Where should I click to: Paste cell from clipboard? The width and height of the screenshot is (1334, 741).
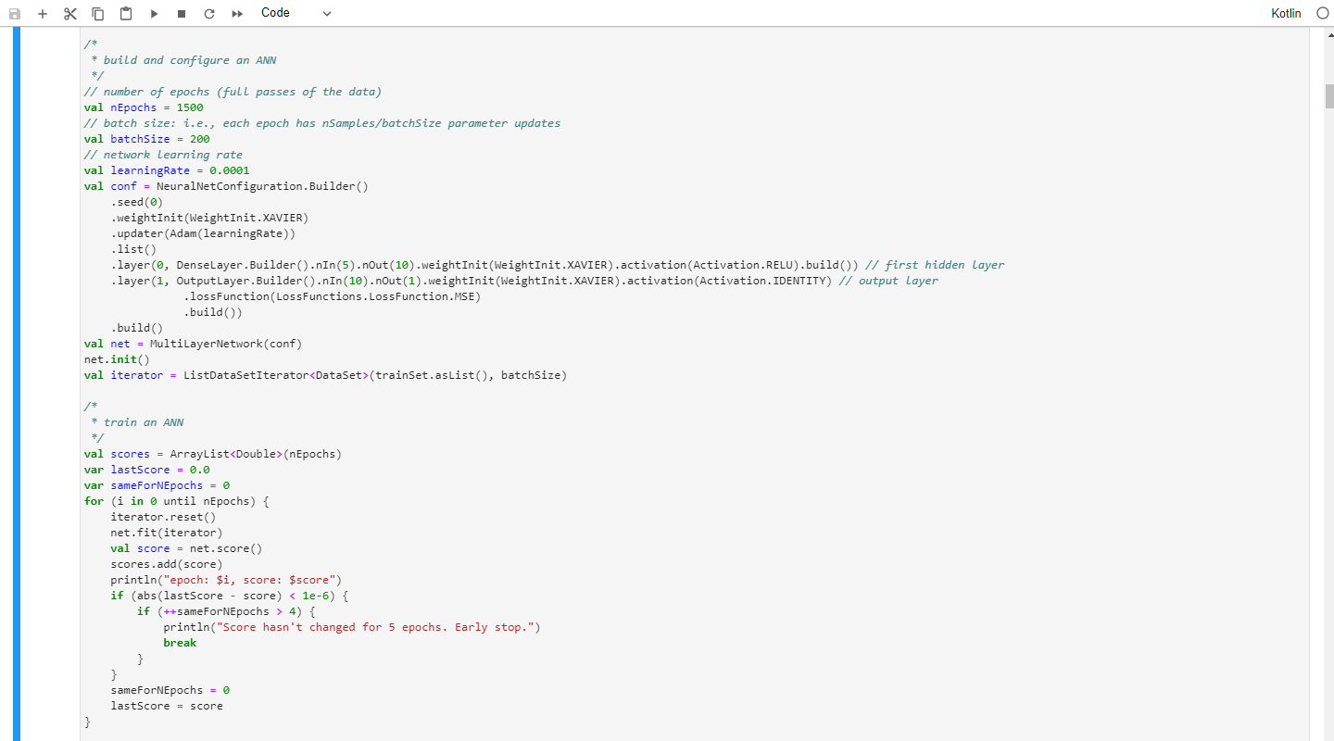tap(125, 13)
